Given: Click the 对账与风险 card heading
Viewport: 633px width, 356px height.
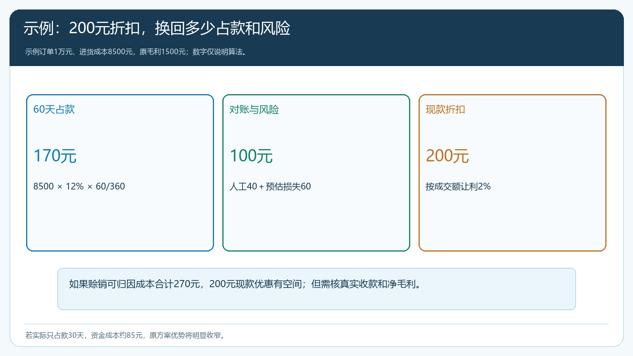Looking at the screenshot, I should pyautogui.click(x=254, y=110).
